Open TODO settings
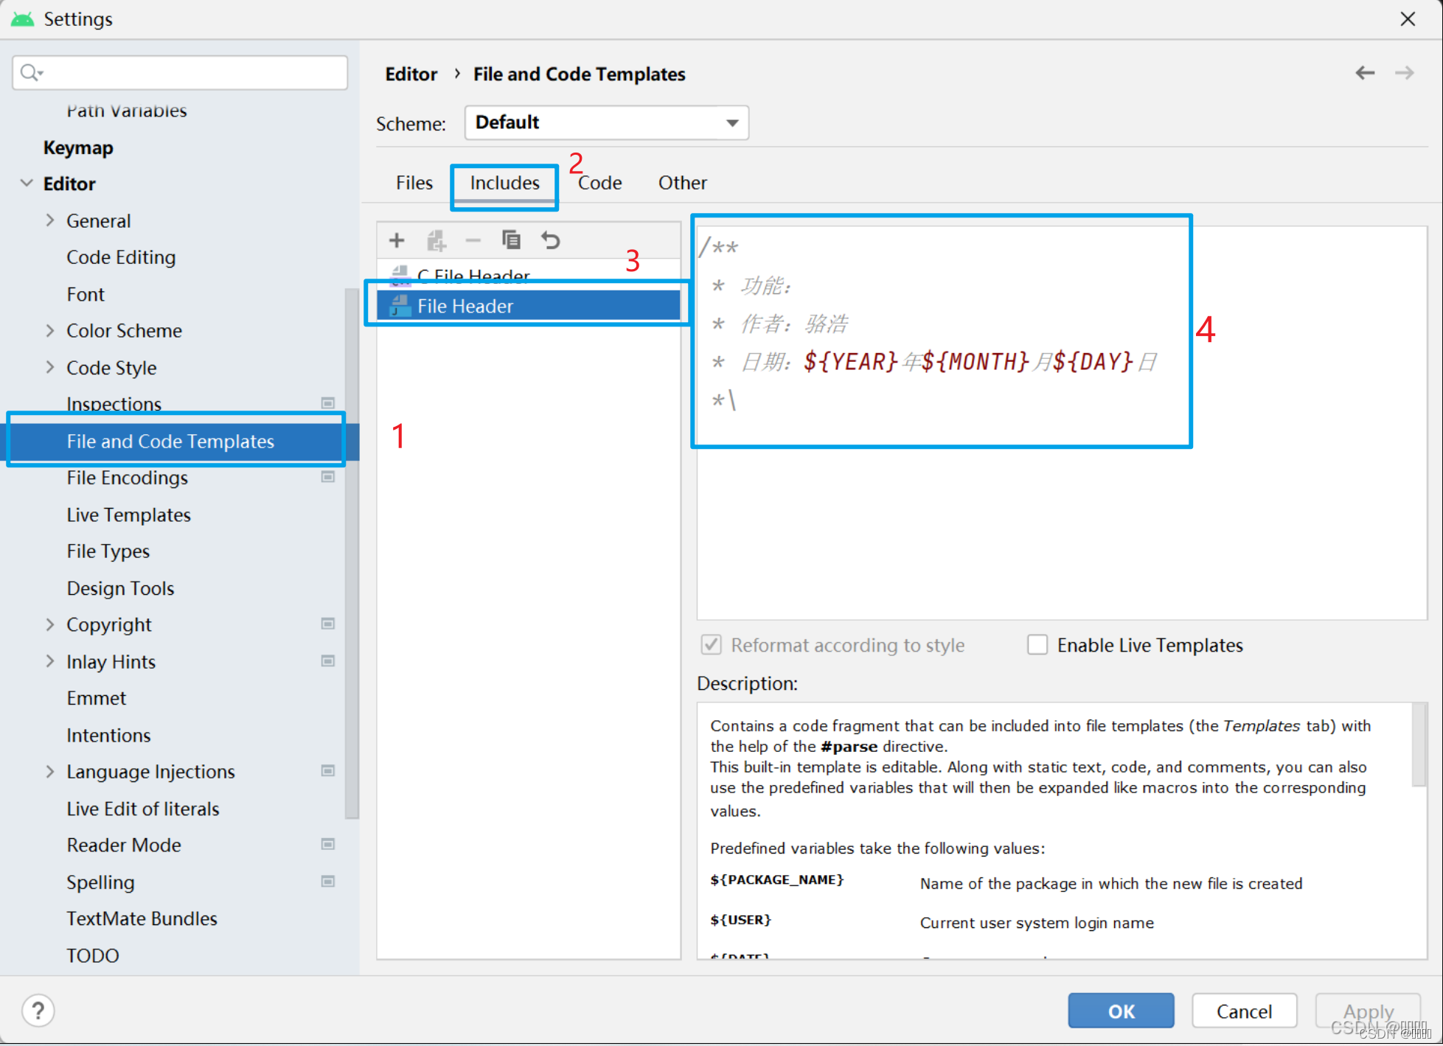 pyautogui.click(x=92, y=955)
